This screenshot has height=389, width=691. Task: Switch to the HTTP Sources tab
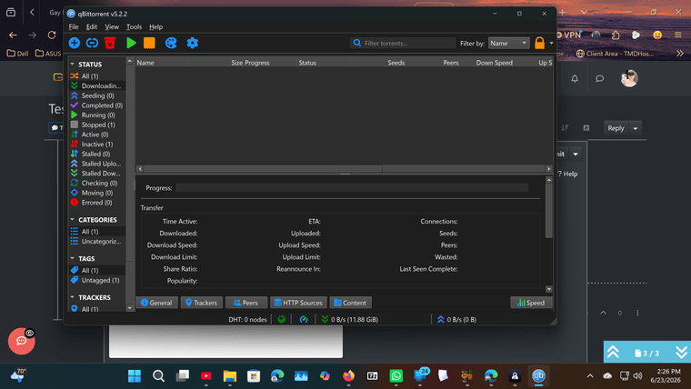[x=298, y=303]
